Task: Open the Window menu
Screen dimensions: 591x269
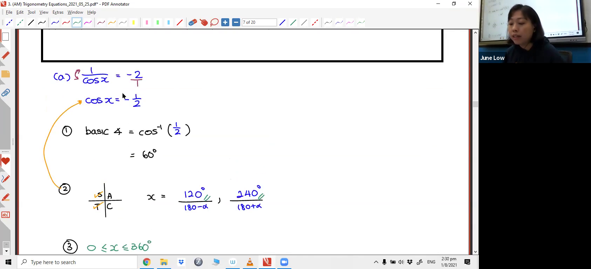Action: pos(75,12)
